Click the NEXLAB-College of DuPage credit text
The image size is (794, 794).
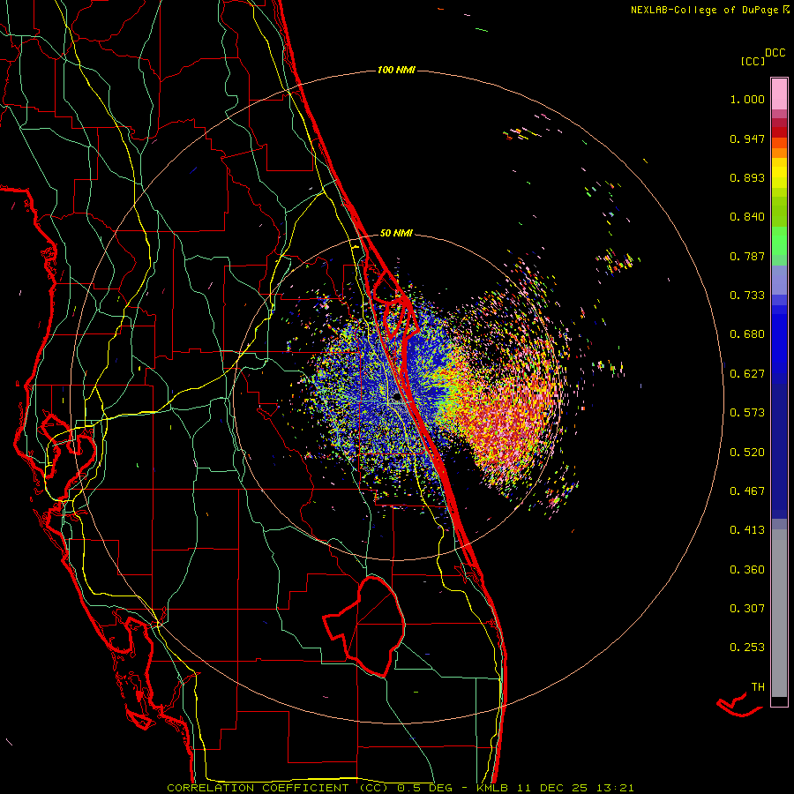tap(709, 10)
